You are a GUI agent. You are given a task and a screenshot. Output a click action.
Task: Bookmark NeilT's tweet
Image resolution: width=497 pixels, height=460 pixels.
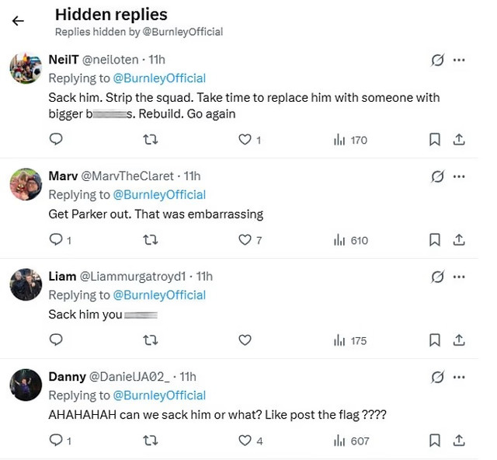click(x=435, y=140)
